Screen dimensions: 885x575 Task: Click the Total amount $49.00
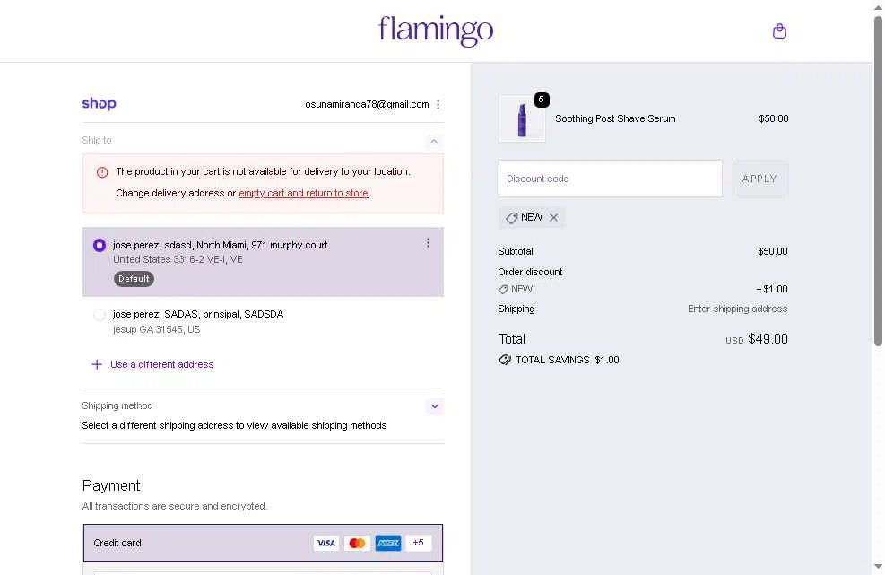[768, 339]
